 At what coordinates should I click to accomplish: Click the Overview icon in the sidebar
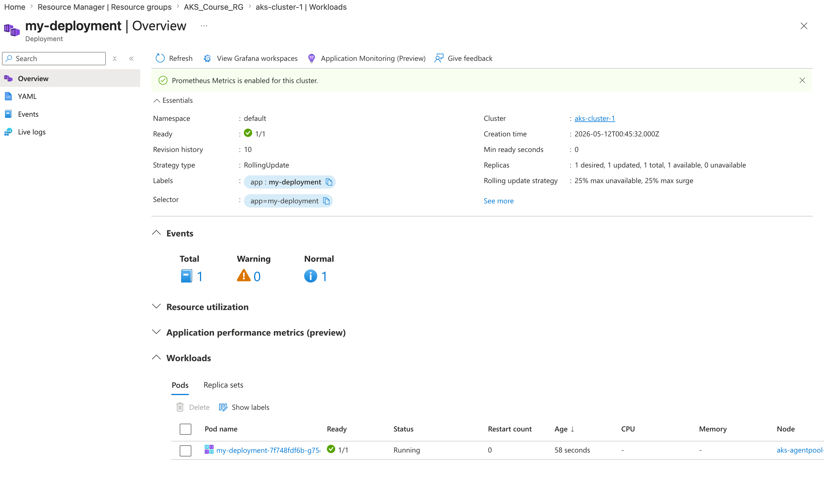9,79
